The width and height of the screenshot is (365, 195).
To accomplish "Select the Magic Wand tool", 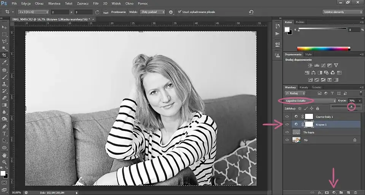I will 4,48.
